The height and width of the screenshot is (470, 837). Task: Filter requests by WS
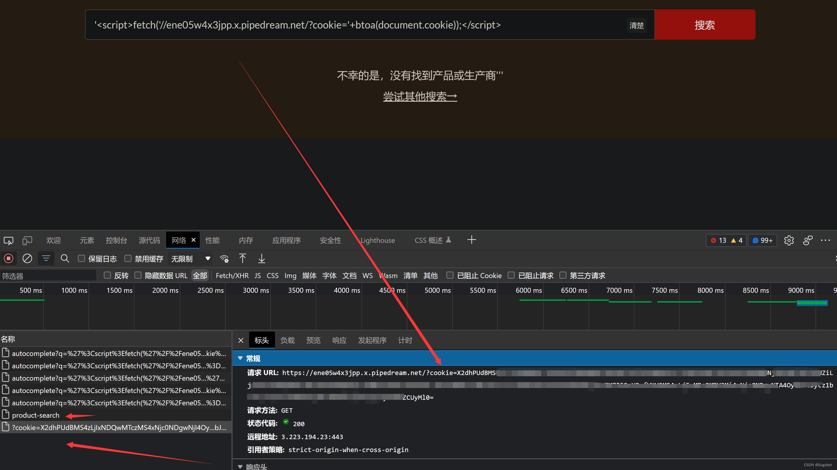click(368, 275)
